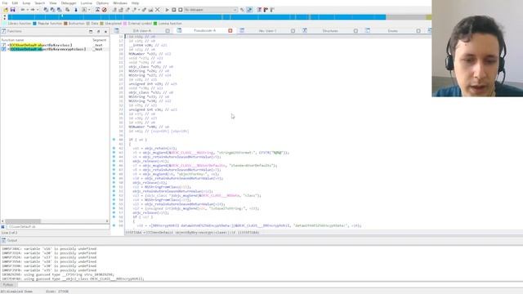Switch to the Pseudocode-A tab
The image size is (523, 294).
[x=205, y=31]
